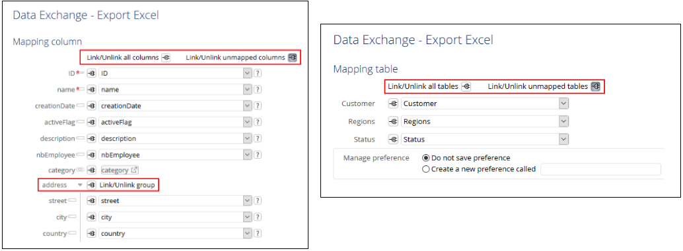Click the Link/Unlink unmapped columns icon
The height and width of the screenshot is (251, 683).
coord(292,58)
